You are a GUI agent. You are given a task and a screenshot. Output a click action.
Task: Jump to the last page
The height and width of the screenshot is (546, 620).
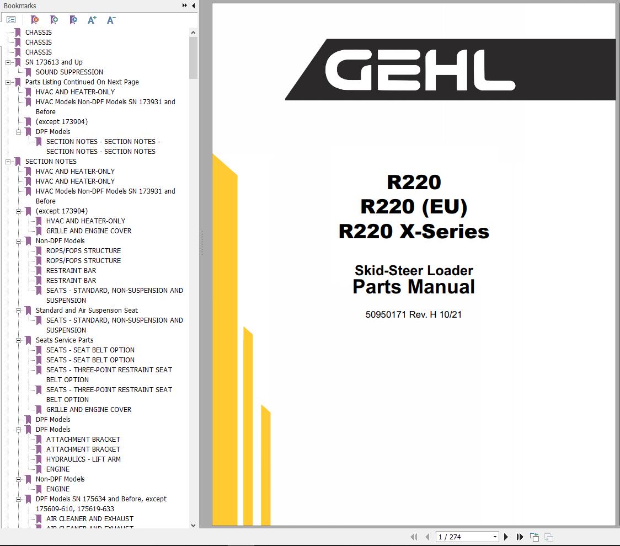coord(520,537)
